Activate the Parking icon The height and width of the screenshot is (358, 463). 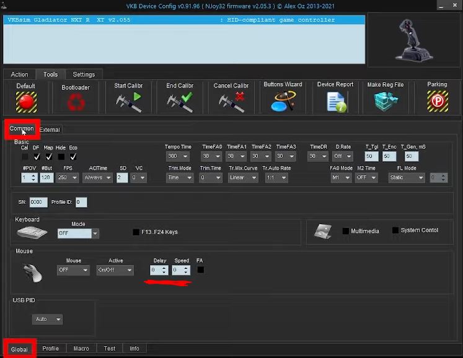438,102
